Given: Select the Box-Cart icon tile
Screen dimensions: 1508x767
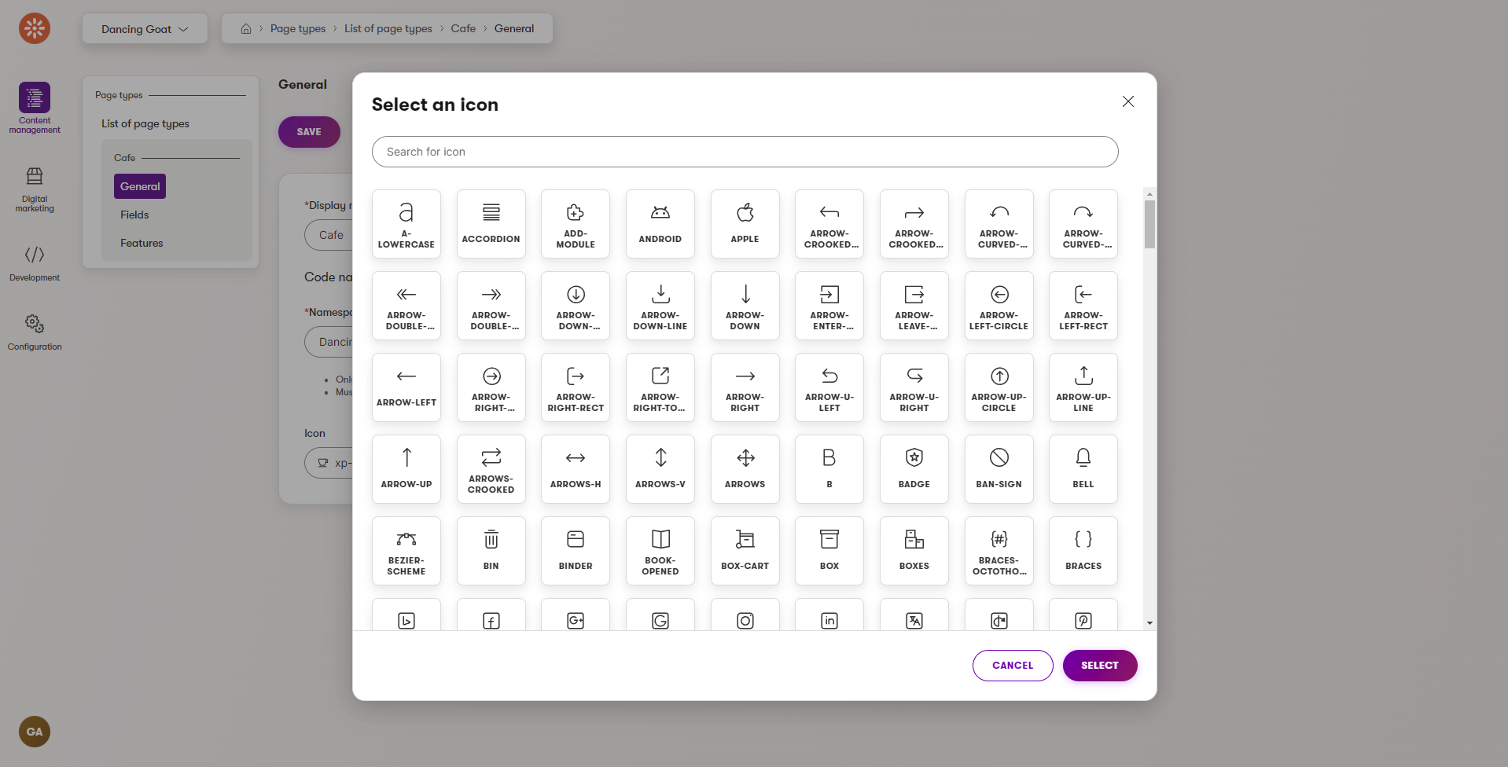Looking at the screenshot, I should point(745,551).
